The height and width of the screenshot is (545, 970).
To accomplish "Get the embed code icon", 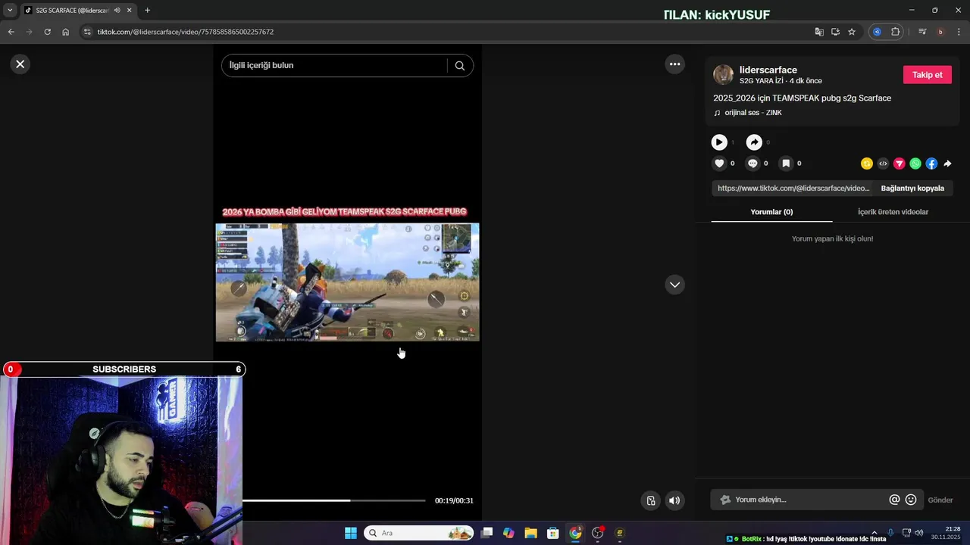I will [x=883, y=163].
